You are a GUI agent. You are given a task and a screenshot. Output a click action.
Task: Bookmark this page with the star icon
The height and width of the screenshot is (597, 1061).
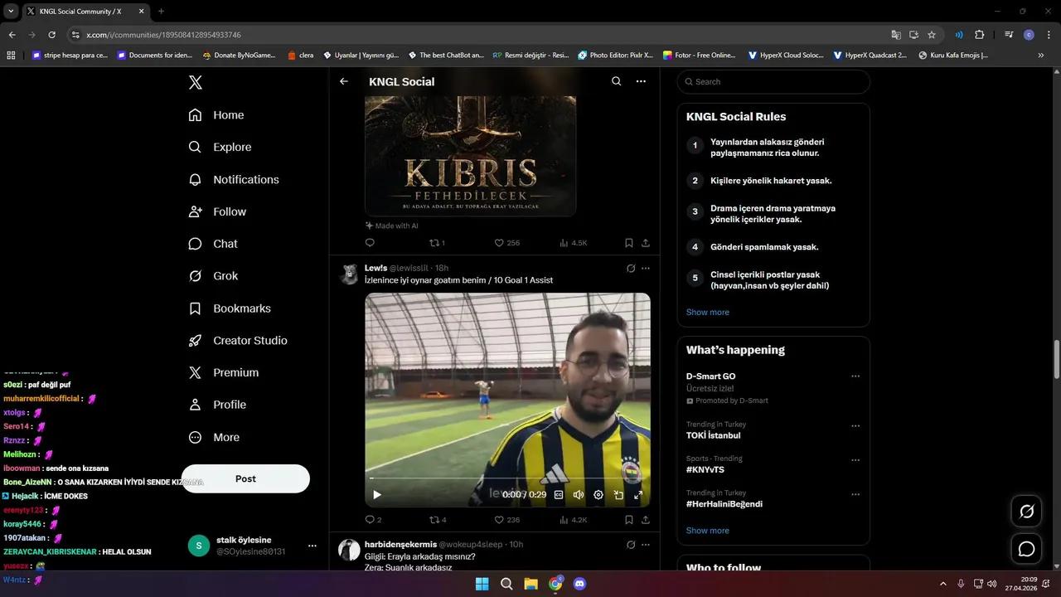click(932, 35)
